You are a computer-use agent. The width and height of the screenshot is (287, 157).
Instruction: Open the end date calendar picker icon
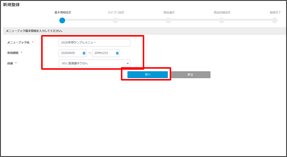click(x=117, y=53)
